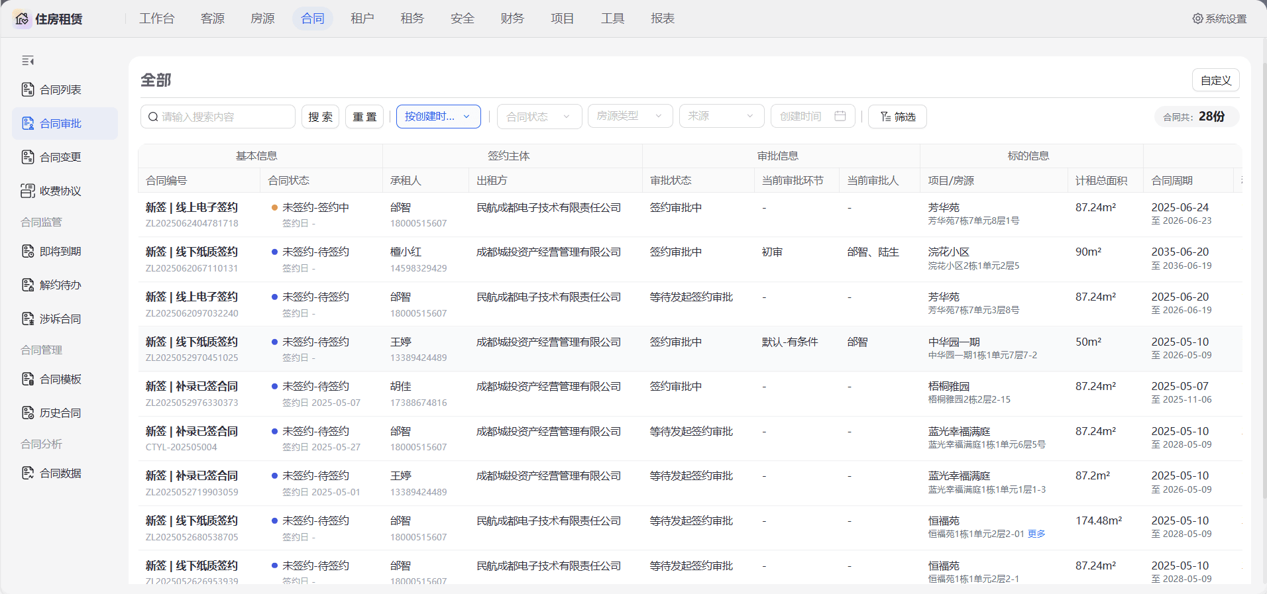Click contract number CTYL-202505004

tap(181, 447)
